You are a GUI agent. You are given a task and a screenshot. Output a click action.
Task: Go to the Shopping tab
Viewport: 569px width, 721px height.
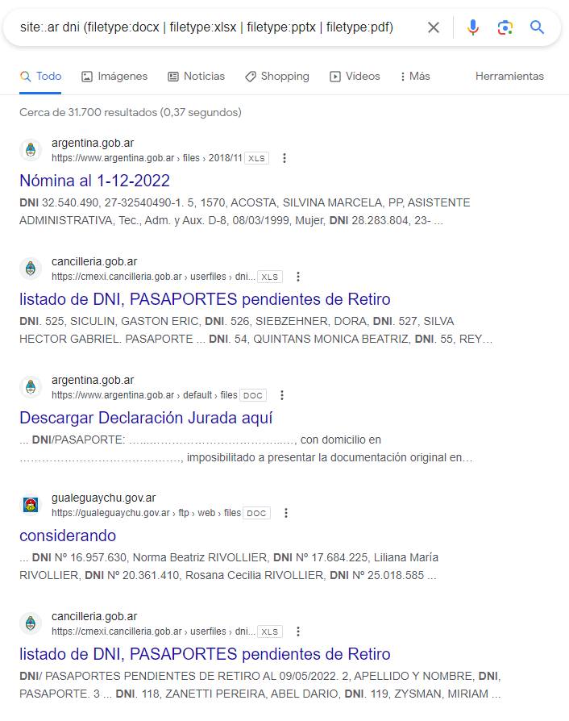[x=277, y=76]
